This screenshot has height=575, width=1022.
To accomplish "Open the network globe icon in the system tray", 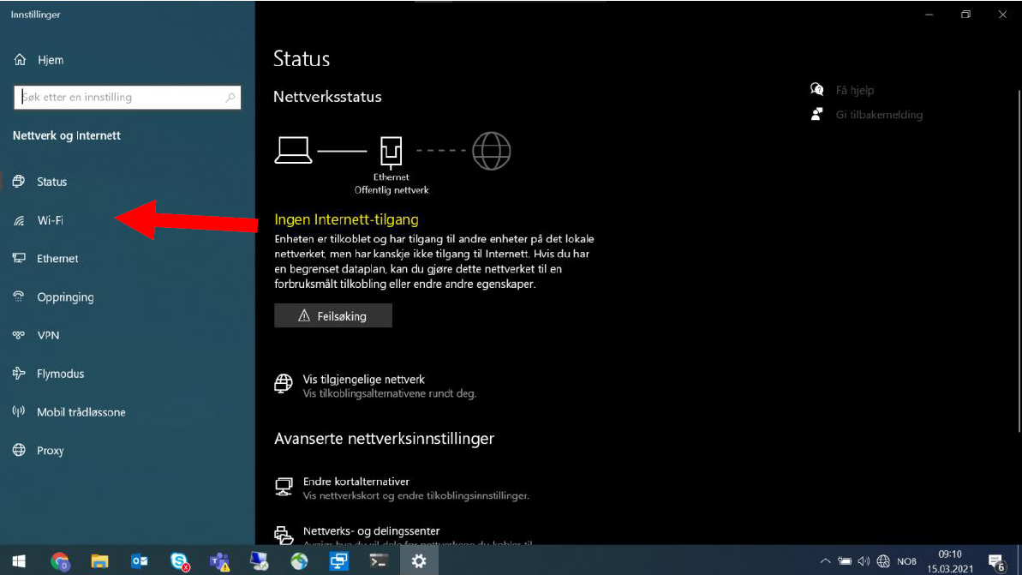I will (x=883, y=561).
